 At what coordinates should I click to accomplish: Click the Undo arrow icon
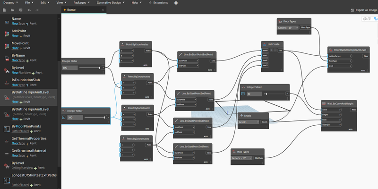click(x=29, y=10)
